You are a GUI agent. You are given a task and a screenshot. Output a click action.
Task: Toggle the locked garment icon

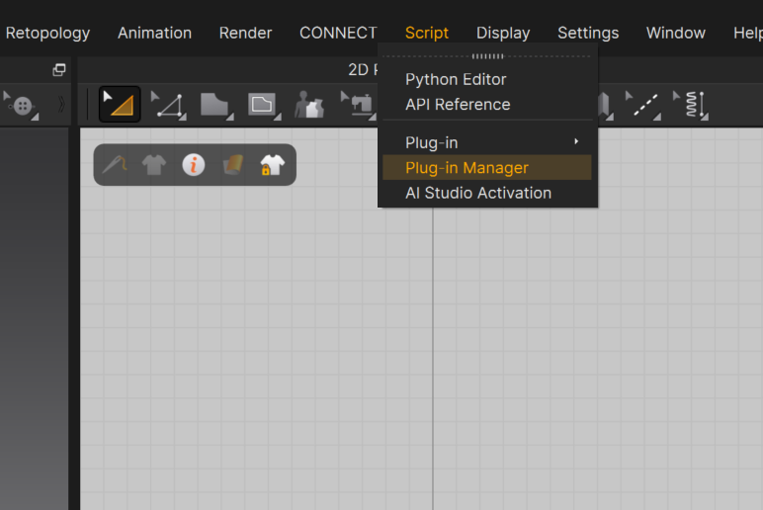[272, 165]
